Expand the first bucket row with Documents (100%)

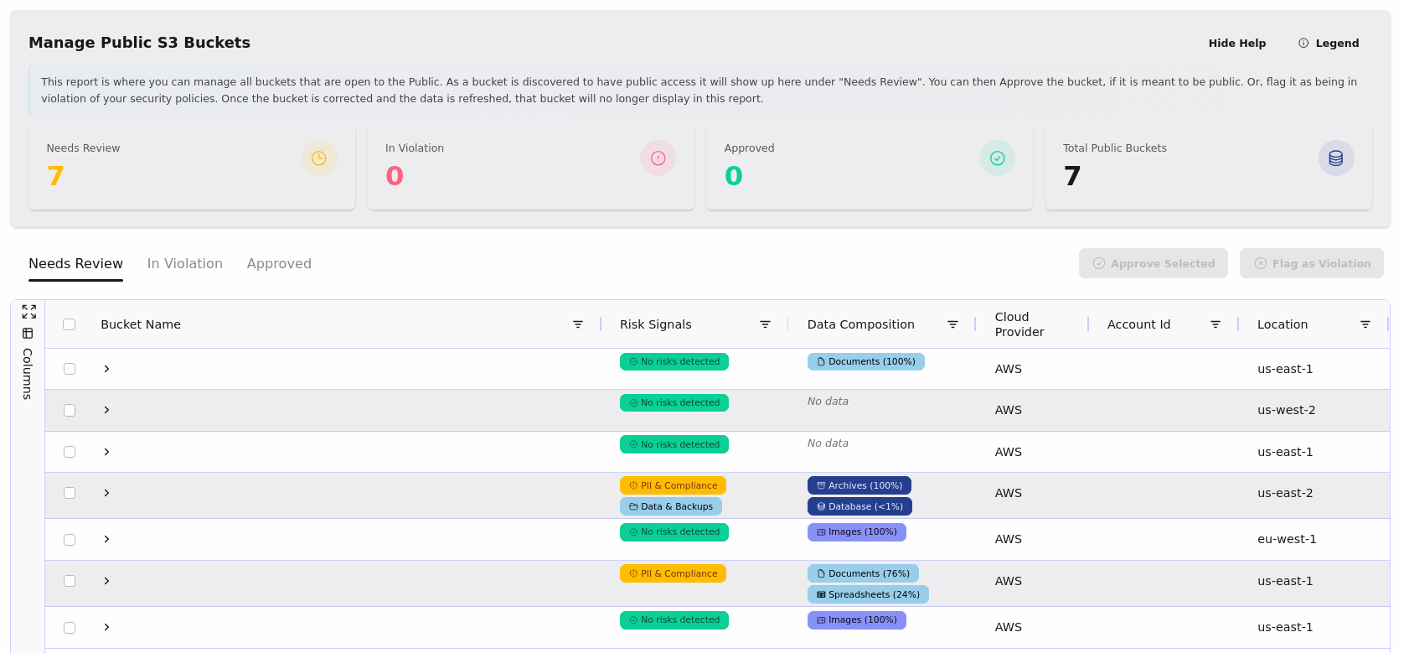(106, 369)
